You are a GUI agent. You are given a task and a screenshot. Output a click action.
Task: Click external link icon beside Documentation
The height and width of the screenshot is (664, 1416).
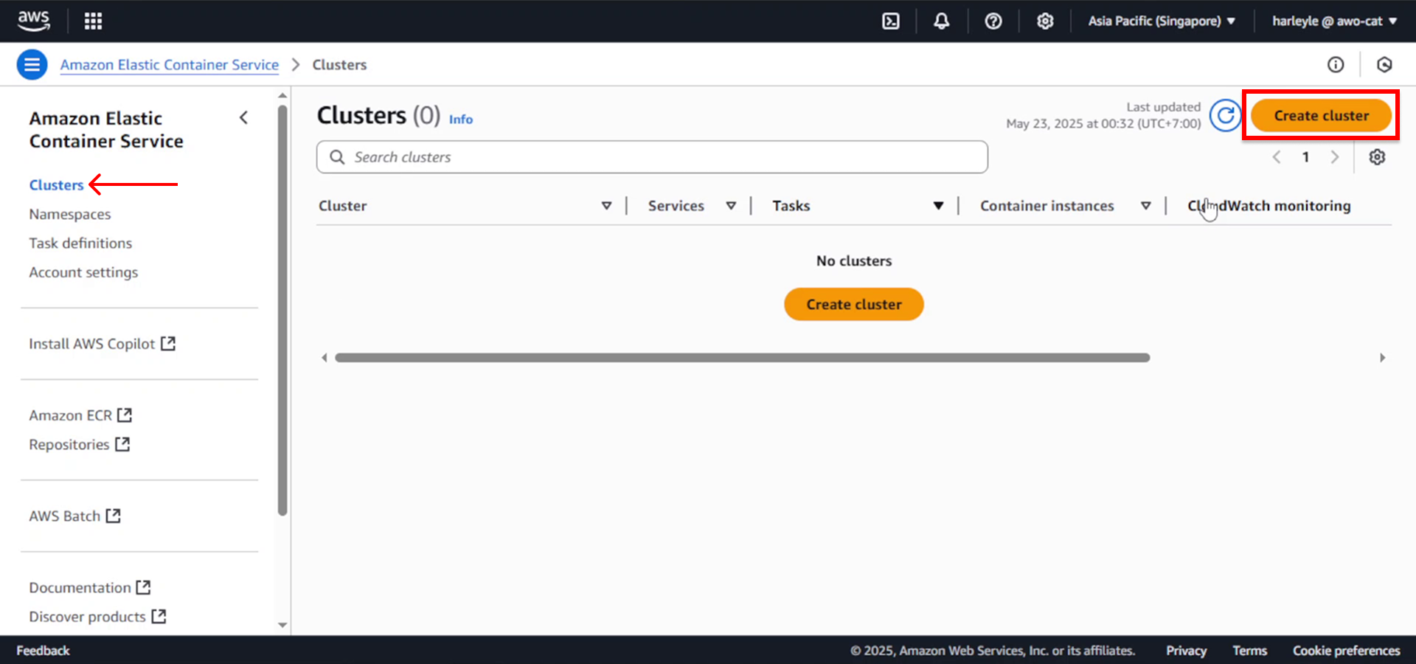click(x=143, y=587)
